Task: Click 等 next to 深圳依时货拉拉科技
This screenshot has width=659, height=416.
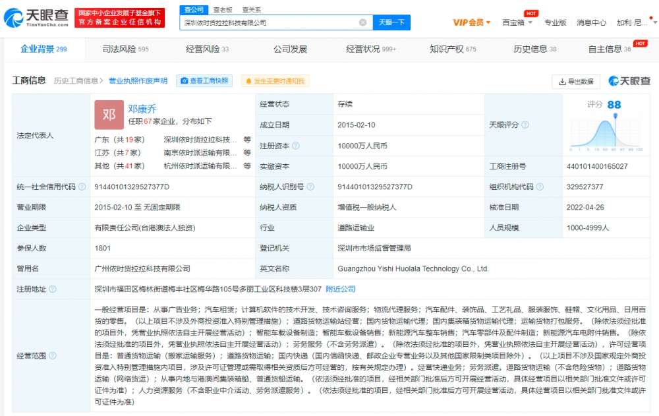Action: 247,140
